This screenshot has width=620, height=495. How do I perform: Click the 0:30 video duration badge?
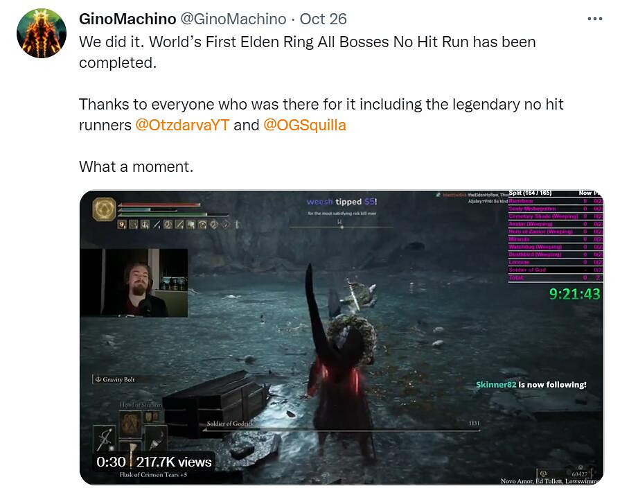(x=111, y=462)
